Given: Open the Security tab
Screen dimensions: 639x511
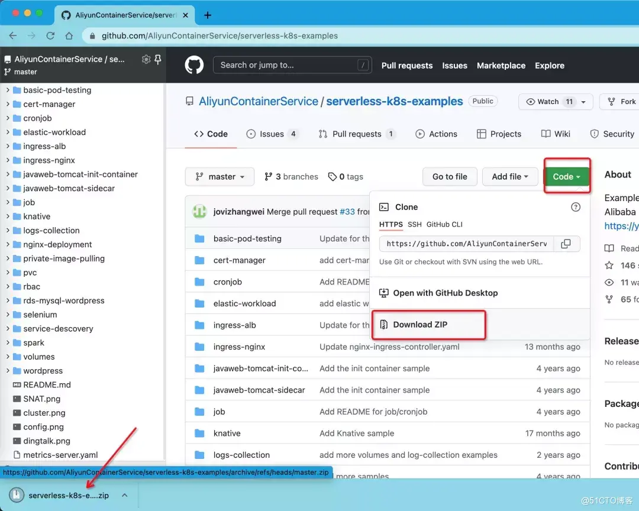Looking at the screenshot, I should 612,134.
